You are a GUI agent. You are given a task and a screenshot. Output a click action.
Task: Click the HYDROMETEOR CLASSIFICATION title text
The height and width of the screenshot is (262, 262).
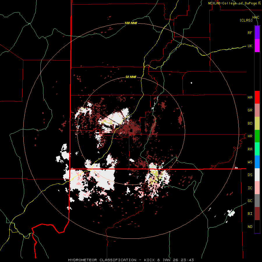[x=102, y=260]
